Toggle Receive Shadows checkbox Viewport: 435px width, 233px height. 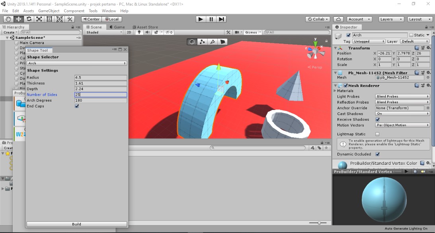click(x=378, y=119)
